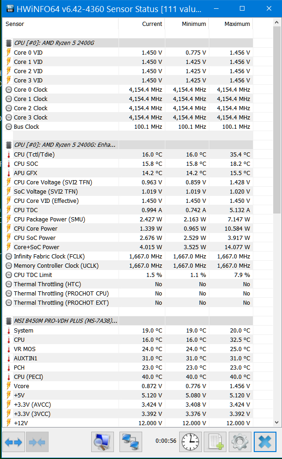Image resolution: width=282 pixels, height=459 pixels.
Task: Start logging with the document plus icon
Action: [x=215, y=442]
